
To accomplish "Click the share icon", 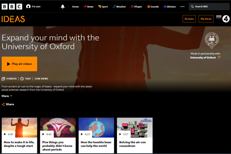I will click(3, 104).
